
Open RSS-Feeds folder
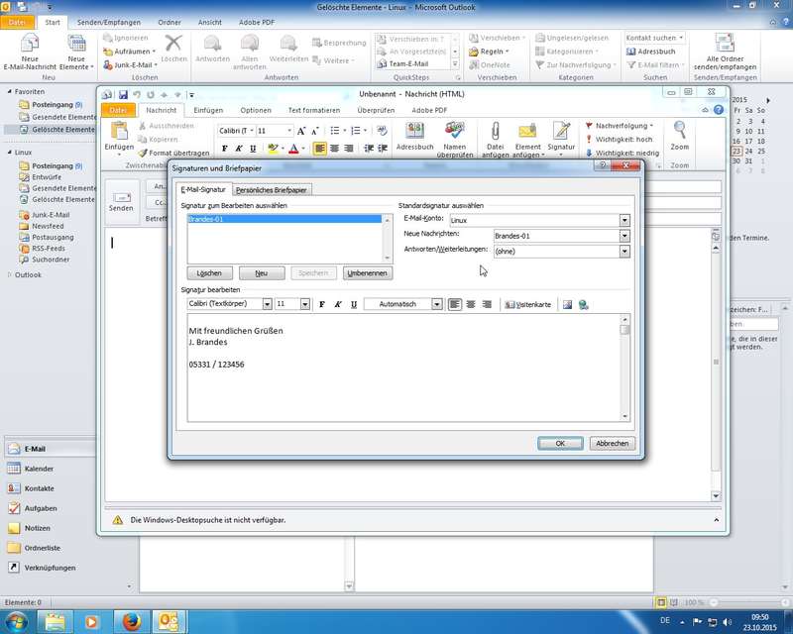click(x=48, y=249)
